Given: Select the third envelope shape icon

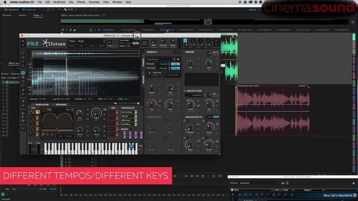Looking at the screenshot, I should click(112, 123).
